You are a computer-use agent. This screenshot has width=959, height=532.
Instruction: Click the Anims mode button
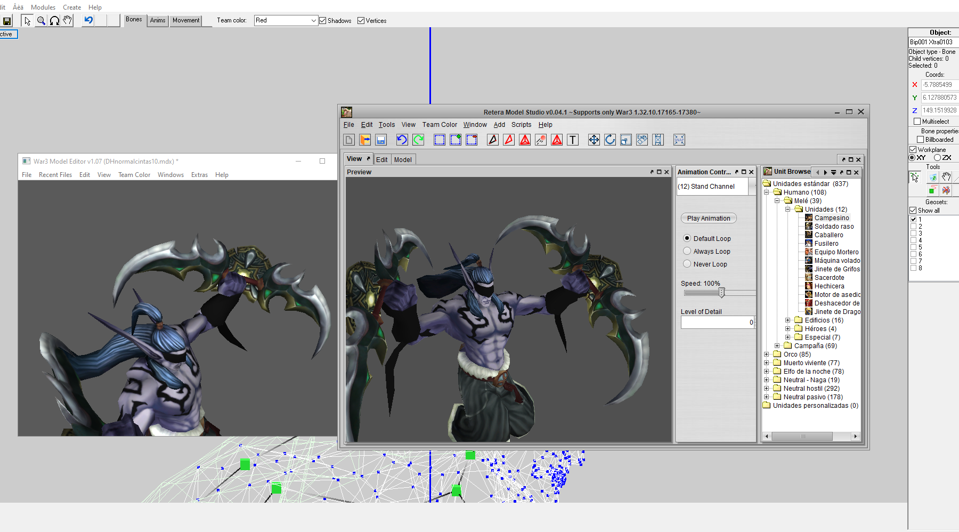point(158,20)
